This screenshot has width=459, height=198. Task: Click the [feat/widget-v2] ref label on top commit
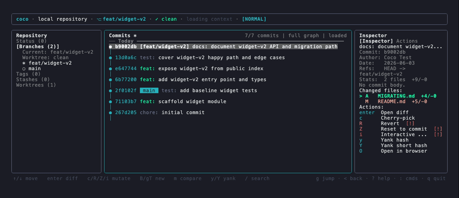coord(165,47)
